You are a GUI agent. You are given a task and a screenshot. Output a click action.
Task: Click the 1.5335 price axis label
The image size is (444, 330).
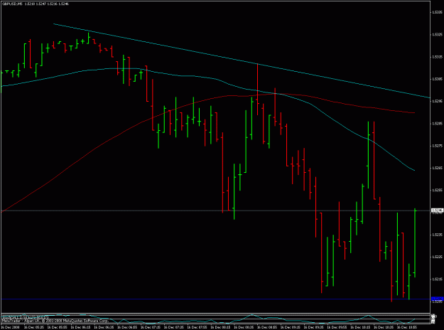click(x=438, y=12)
